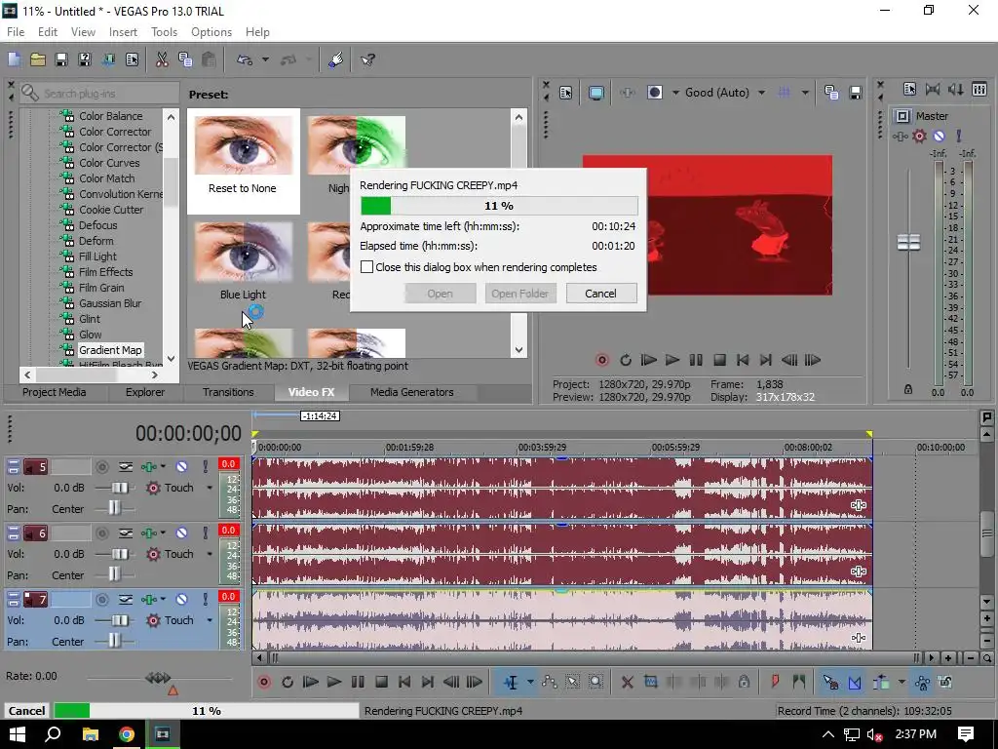
Task: Click the Record button in timeline transport
Action: click(263, 682)
